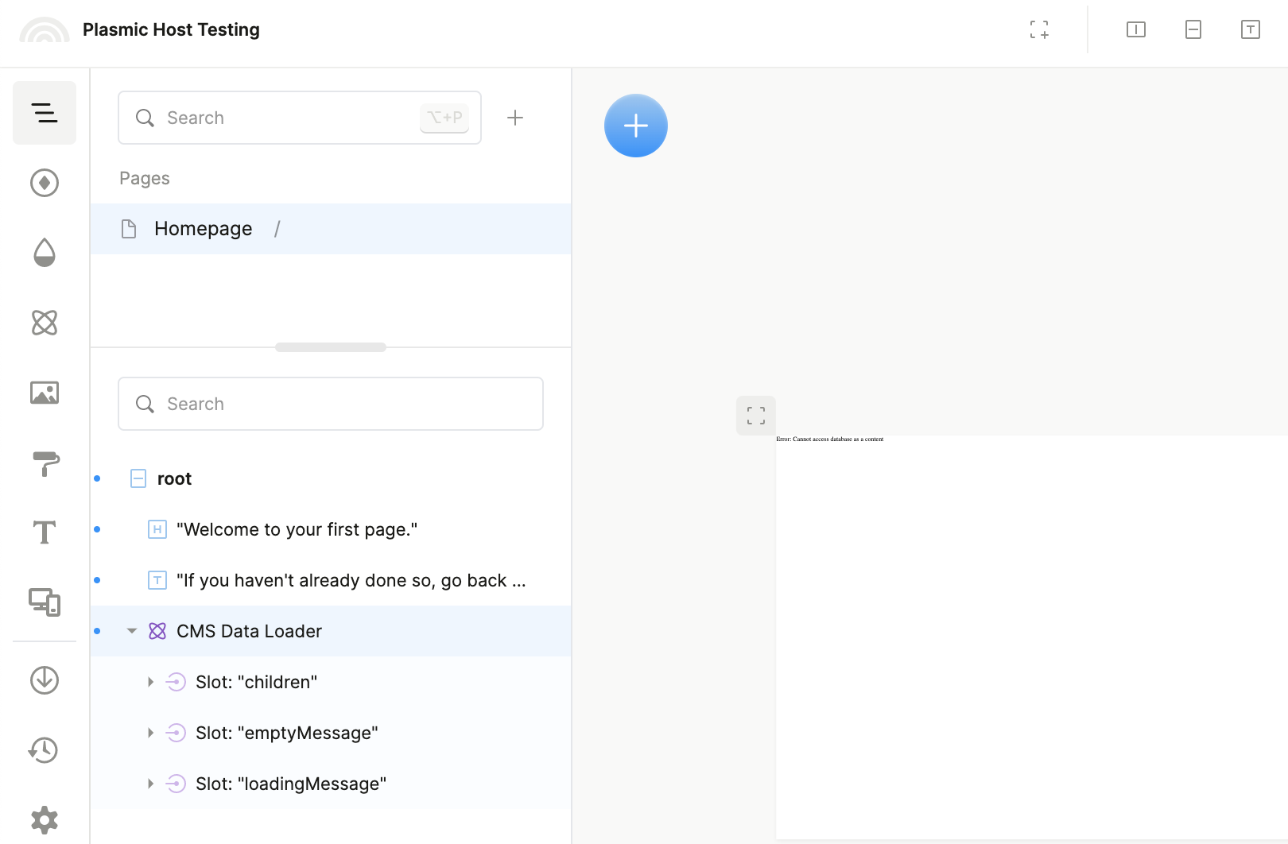Expand the Slot "emptyMessage" node

(150, 733)
